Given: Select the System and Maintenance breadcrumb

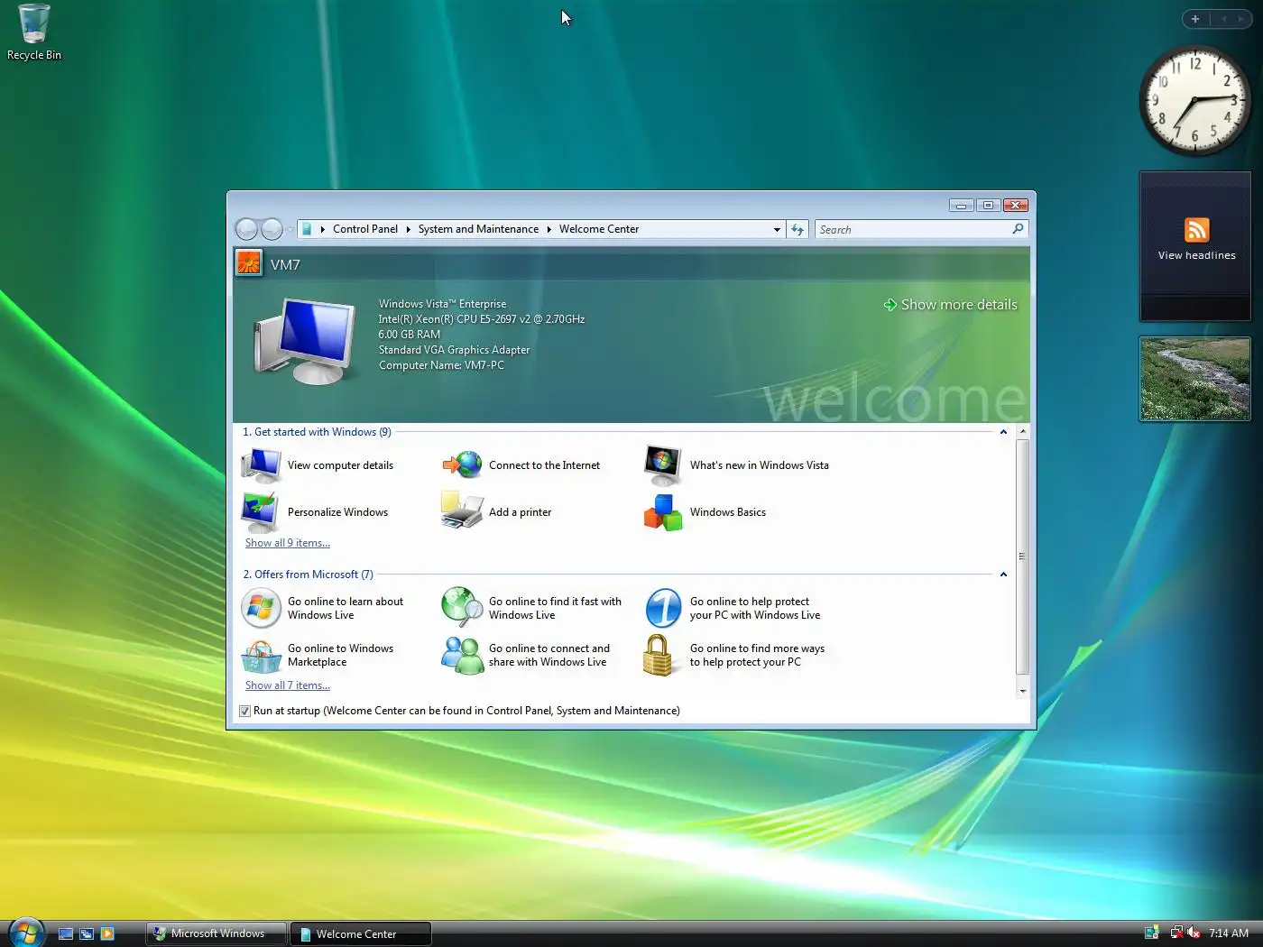Looking at the screenshot, I should click(x=478, y=229).
